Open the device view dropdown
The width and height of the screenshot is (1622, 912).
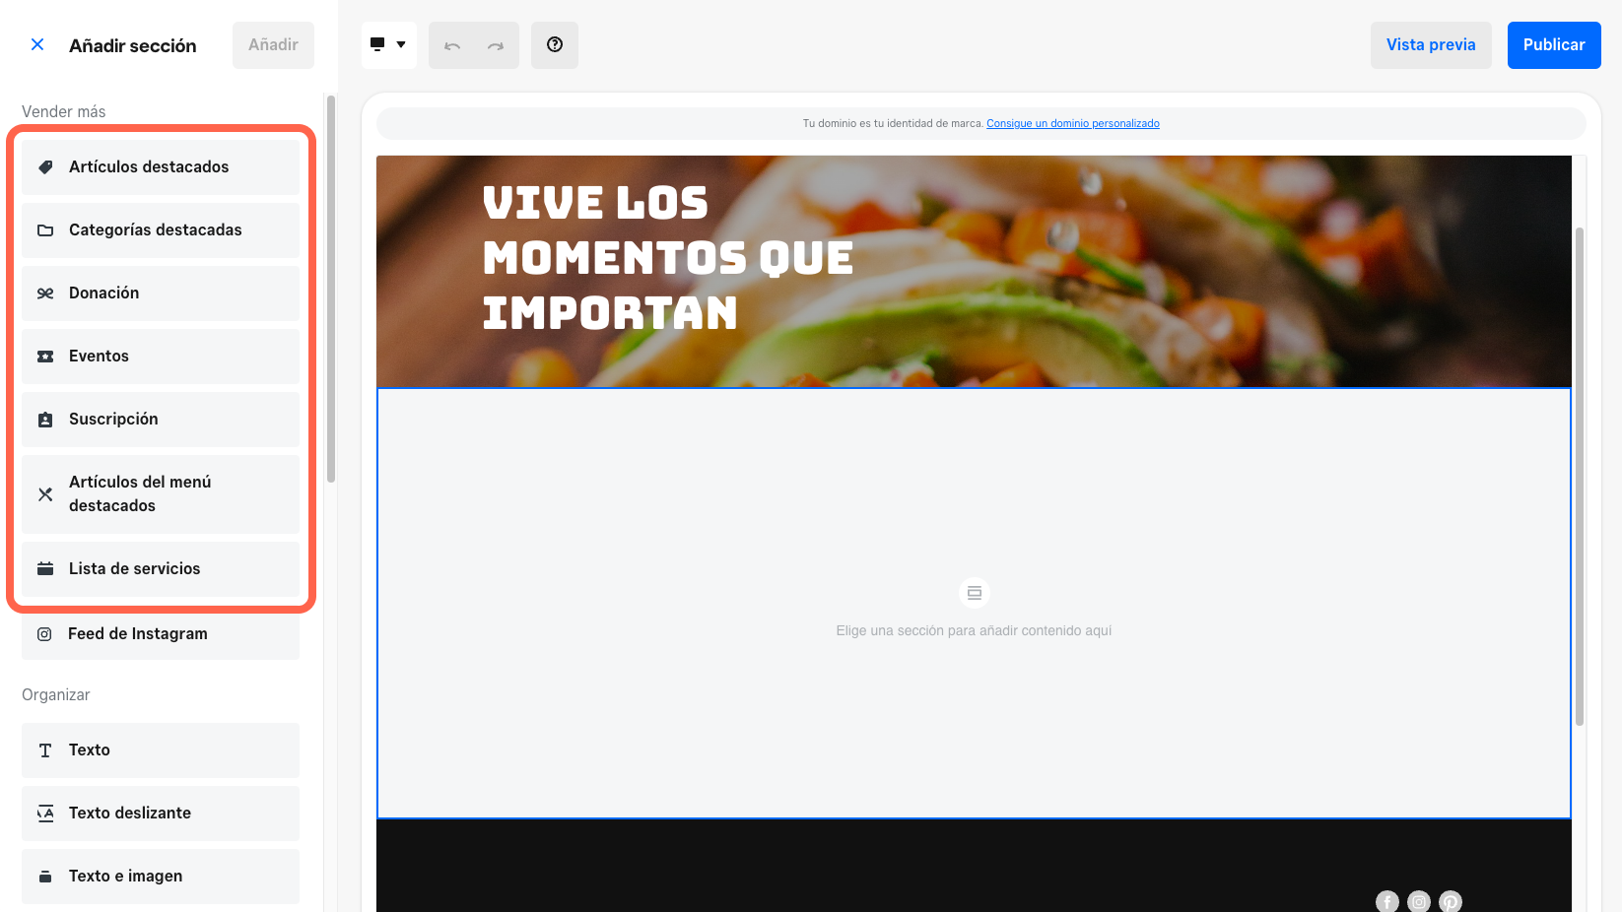pos(388,45)
